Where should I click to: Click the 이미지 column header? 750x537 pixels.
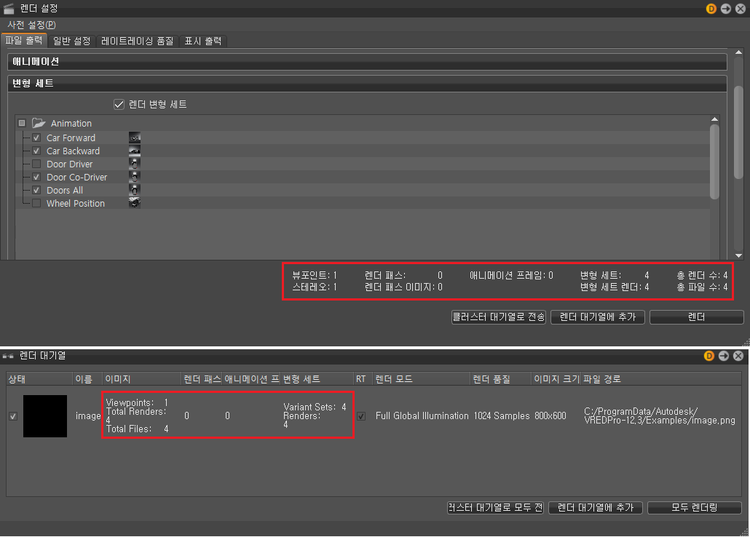pos(142,379)
